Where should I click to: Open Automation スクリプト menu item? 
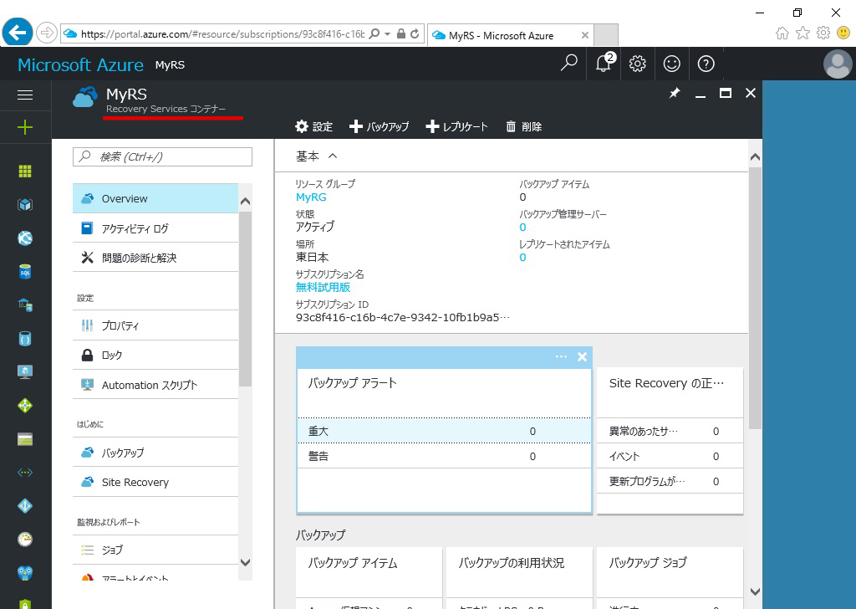click(155, 385)
